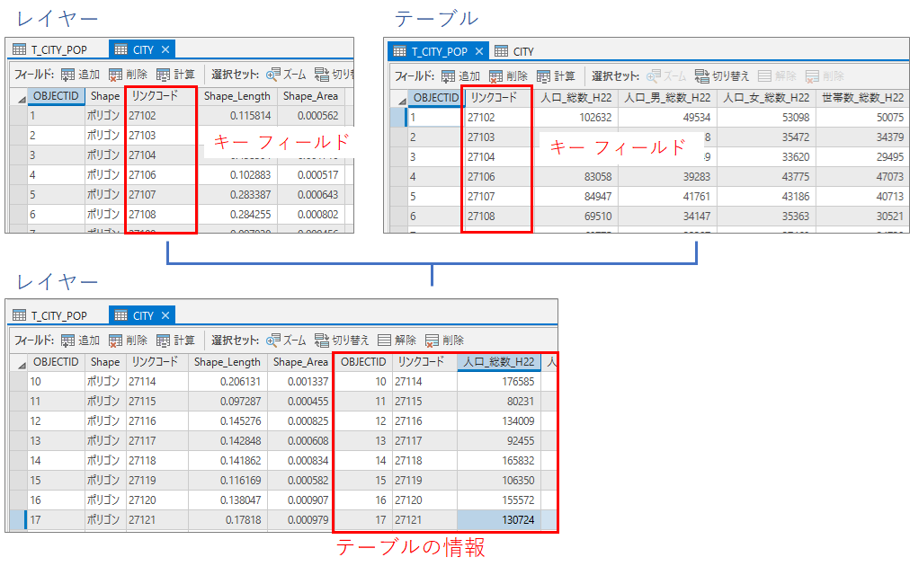The height and width of the screenshot is (575, 910).
Task: Click Shape_Length column header in top-left table
Action: [x=237, y=96]
